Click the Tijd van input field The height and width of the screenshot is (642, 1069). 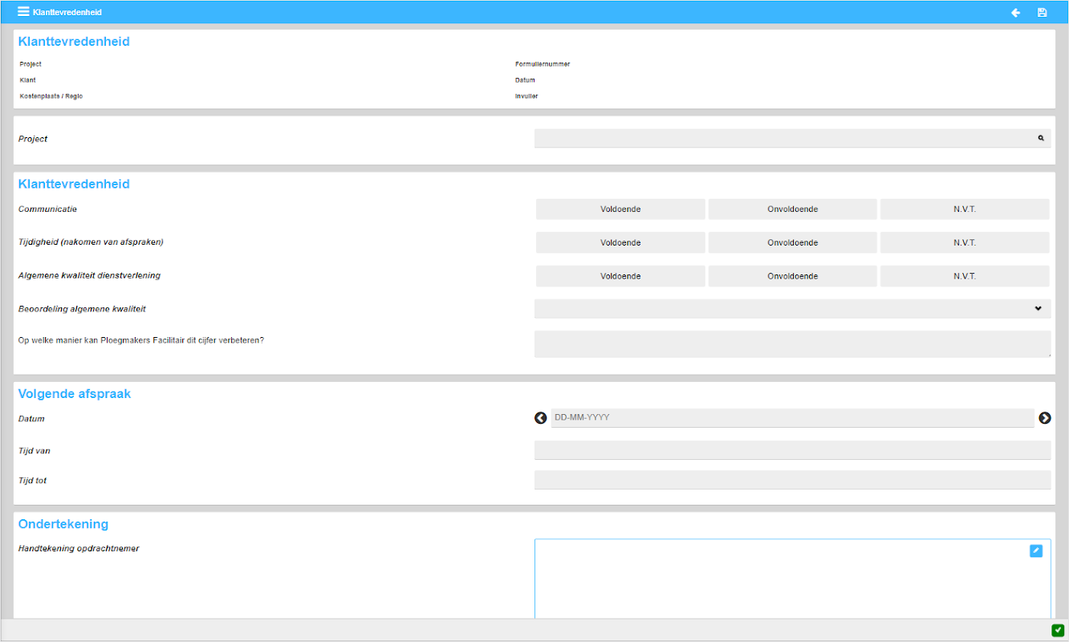(793, 450)
